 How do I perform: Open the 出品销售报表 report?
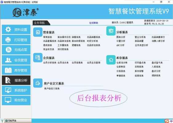[x=94, y=37]
